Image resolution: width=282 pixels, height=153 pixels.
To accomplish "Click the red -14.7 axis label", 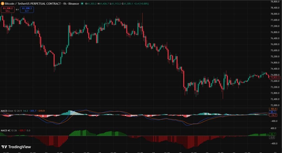I will pos(273,115).
